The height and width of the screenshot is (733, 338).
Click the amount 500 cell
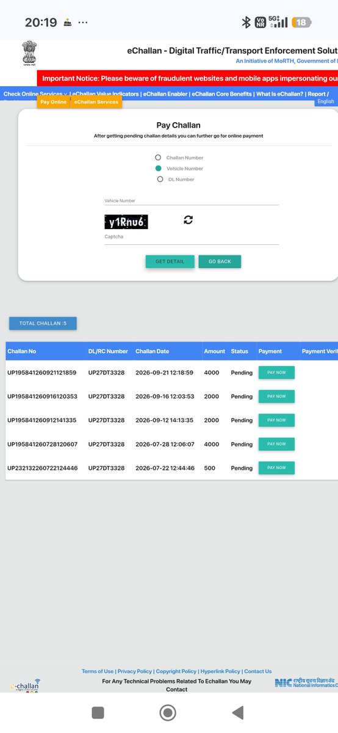tap(209, 468)
